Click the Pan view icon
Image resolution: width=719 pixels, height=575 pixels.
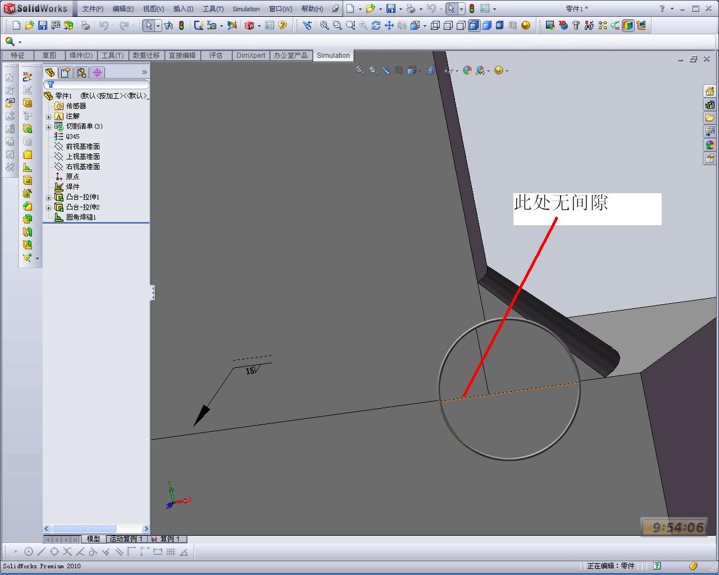coord(389,25)
